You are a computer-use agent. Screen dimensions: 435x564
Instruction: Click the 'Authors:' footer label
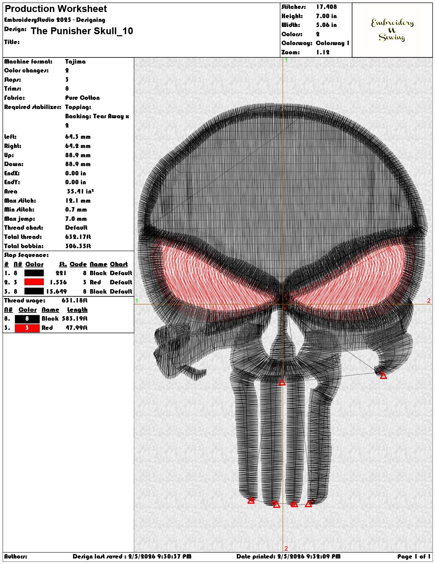point(16,556)
